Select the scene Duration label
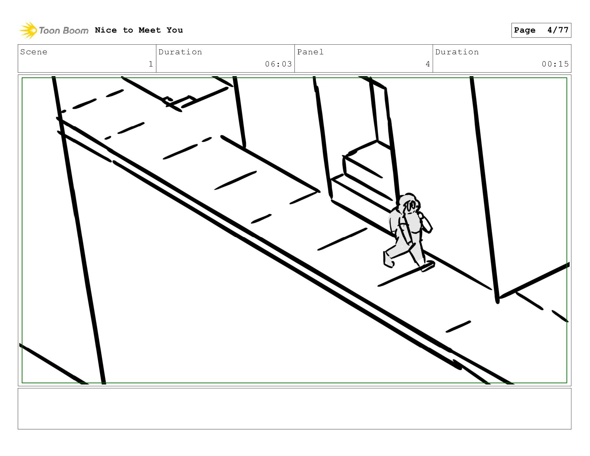The width and height of the screenshot is (590, 456). (x=180, y=52)
